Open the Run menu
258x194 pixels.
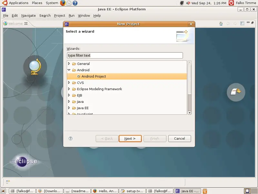click(x=72, y=16)
